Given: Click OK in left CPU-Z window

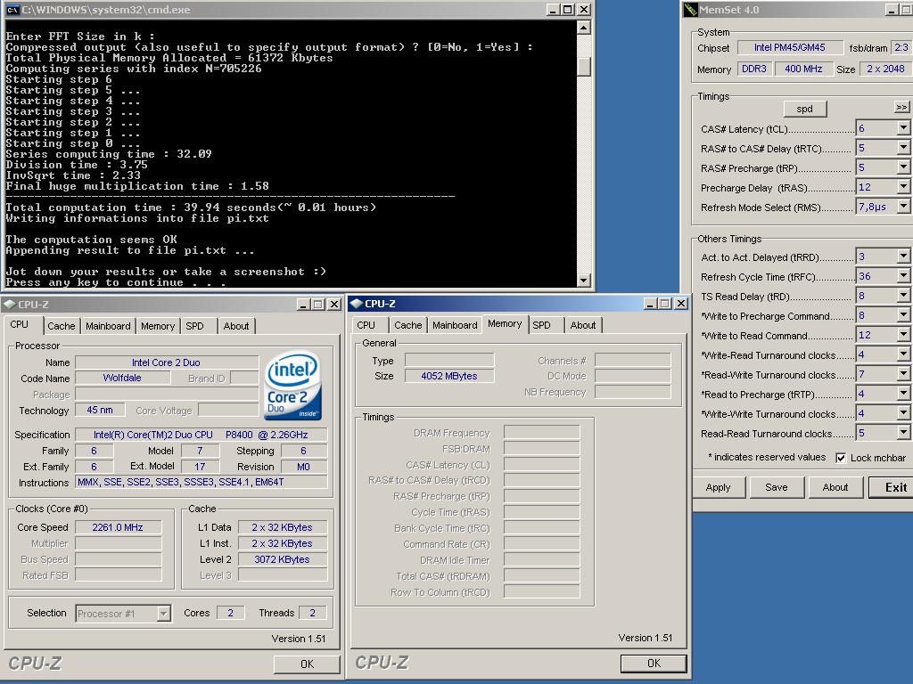Looking at the screenshot, I should click(x=307, y=664).
